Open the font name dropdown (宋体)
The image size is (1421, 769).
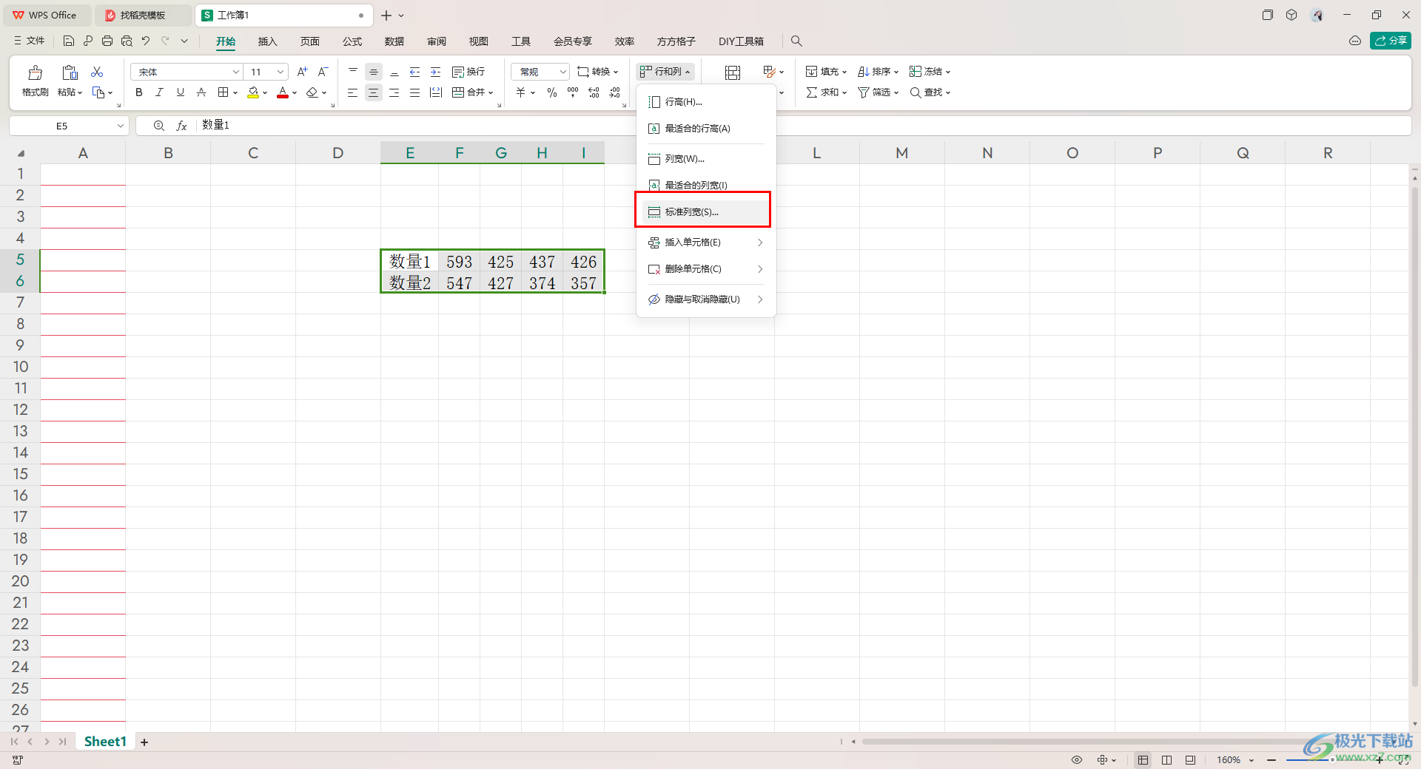(236, 72)
